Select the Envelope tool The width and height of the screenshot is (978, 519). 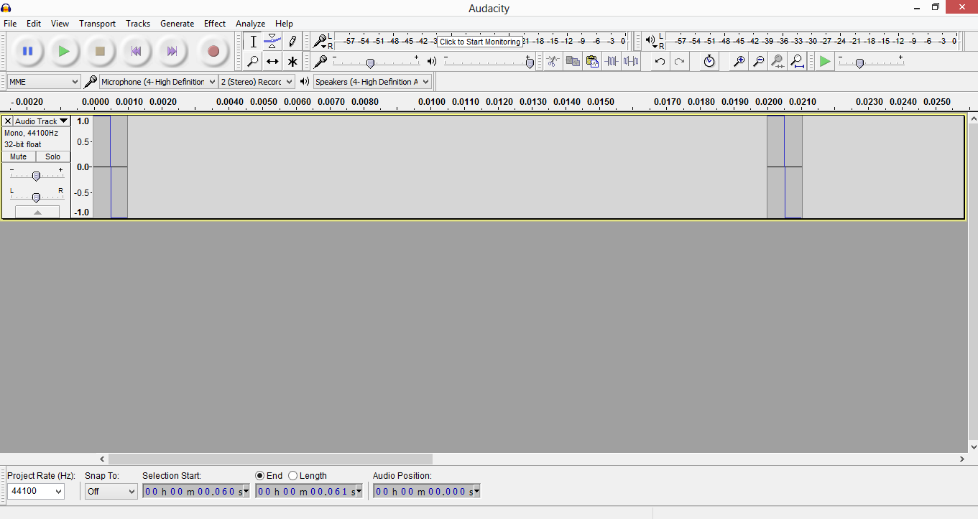click(272, 42)
